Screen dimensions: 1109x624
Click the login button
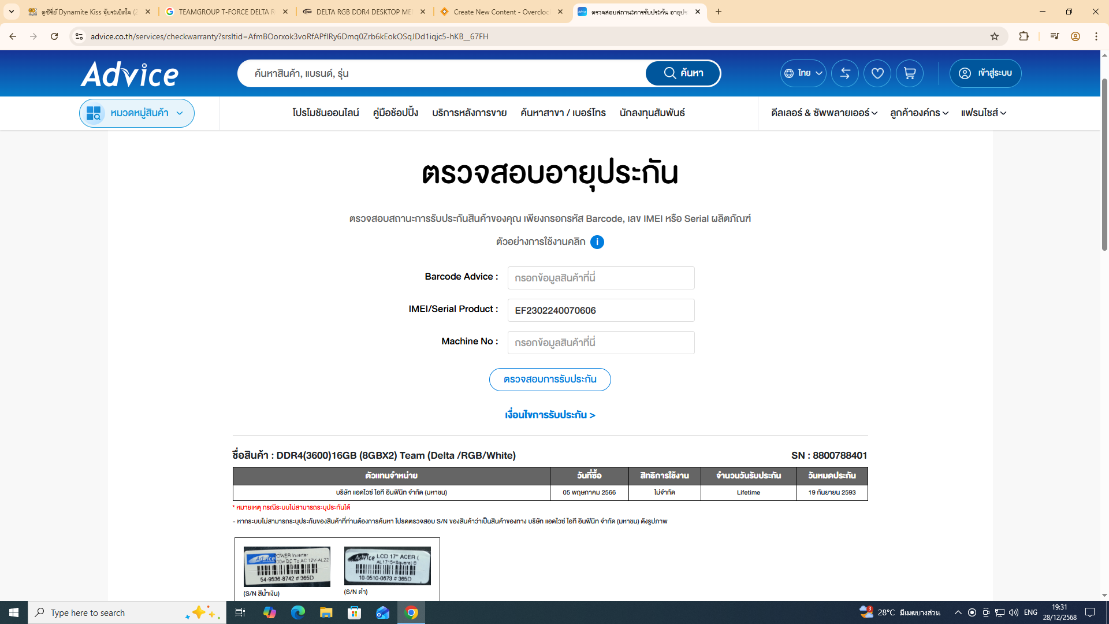[x=985, y=73]
